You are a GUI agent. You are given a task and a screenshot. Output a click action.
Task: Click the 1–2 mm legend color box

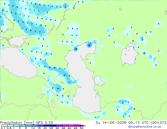tap(17, 126)
